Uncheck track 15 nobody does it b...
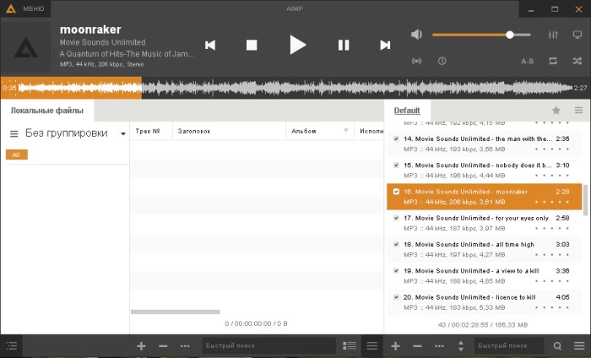Image resolution: width=591 pixels, height=358 pixels. 396,165
